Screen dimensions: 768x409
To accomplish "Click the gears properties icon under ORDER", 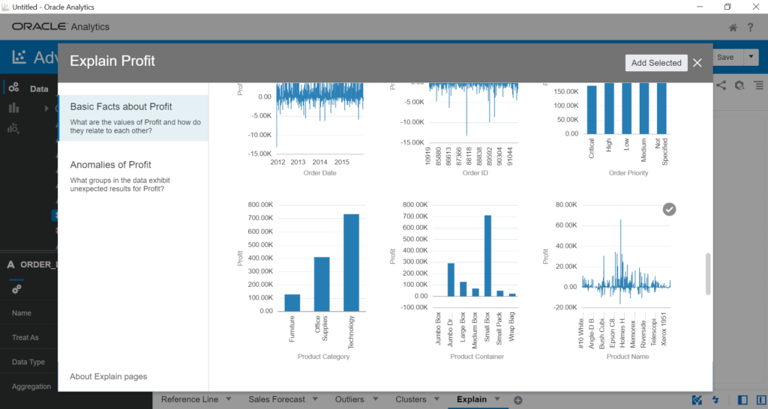I will point(16,289).
